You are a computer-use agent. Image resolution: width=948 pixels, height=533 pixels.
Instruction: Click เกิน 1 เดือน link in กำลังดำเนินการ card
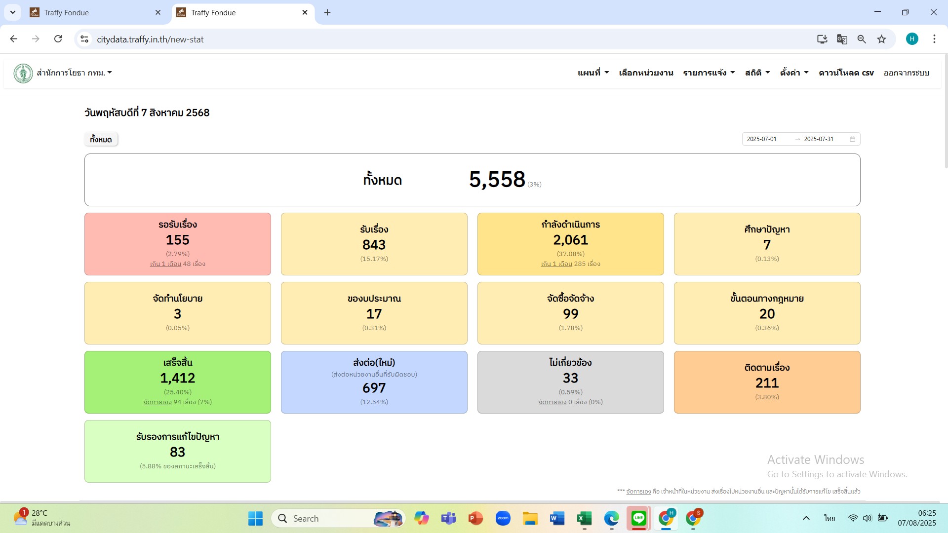556,264
